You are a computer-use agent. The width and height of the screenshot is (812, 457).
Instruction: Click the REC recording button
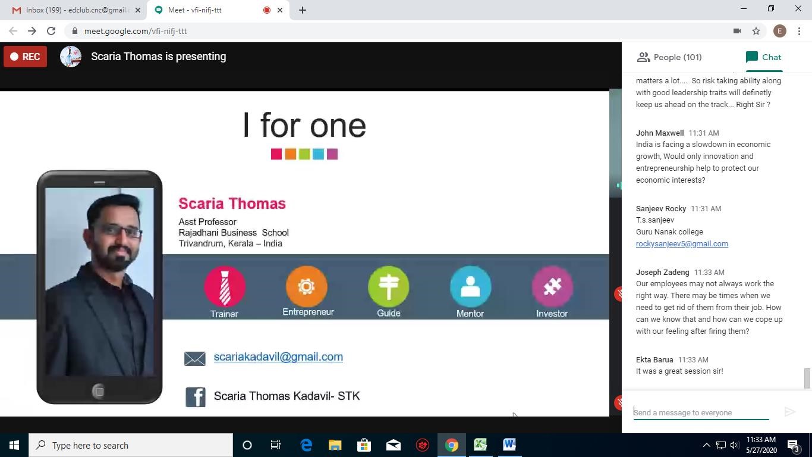25,57
